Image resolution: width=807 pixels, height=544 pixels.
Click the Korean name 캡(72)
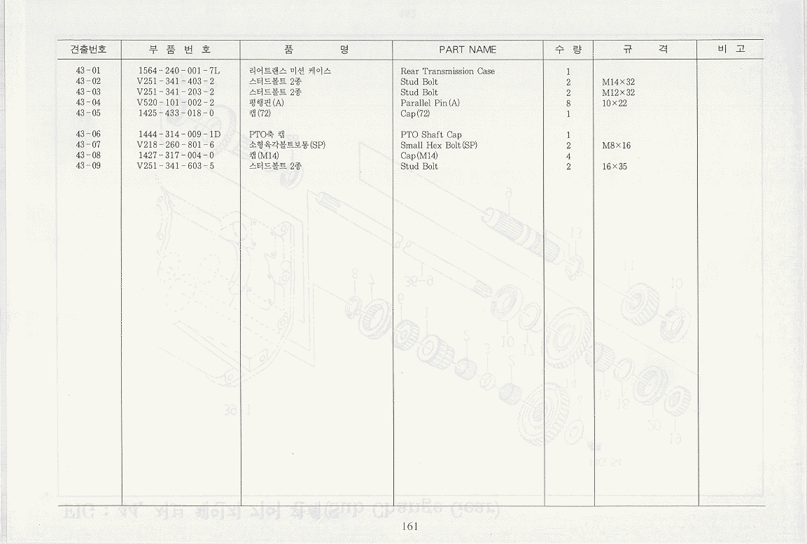click(260, 113)
